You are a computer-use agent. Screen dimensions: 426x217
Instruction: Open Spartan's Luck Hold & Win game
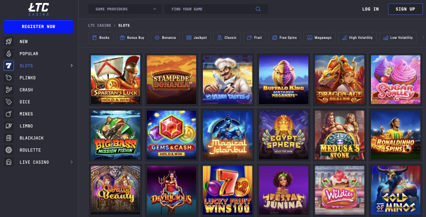[115, 80]
